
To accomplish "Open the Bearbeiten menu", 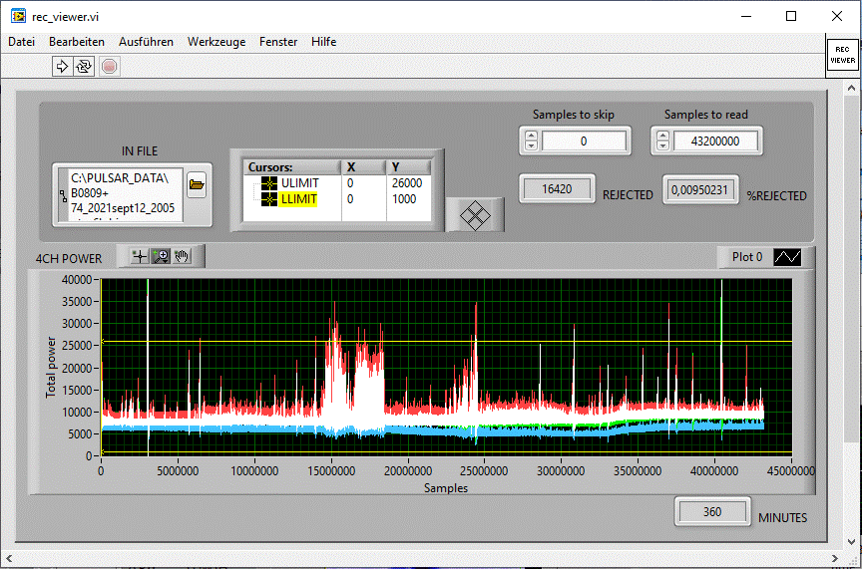I will (77, 42).
